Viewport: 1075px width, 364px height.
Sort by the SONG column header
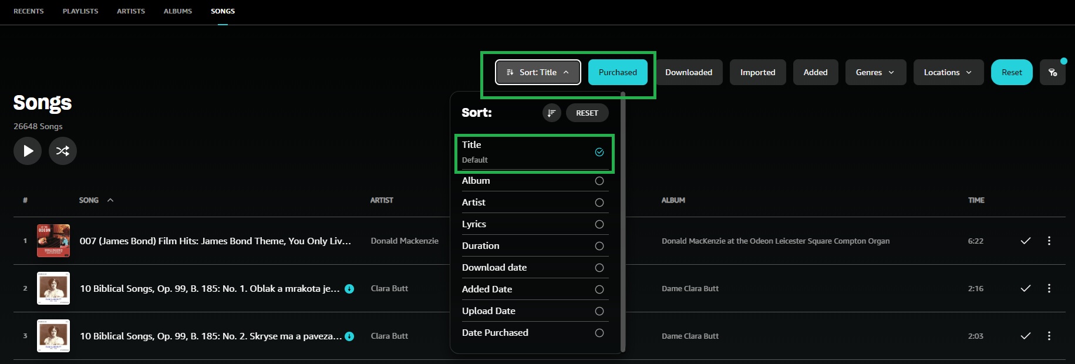tap(96, 200)
